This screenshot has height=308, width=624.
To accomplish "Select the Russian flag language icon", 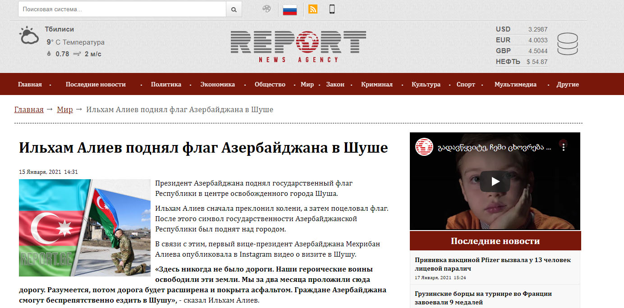I will (x=289, y=9).
